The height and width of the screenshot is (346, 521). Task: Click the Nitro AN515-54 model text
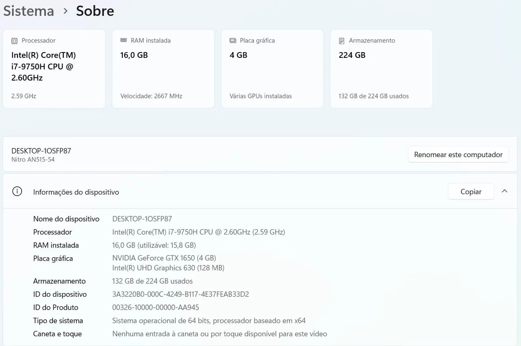(x=33, y=160)
